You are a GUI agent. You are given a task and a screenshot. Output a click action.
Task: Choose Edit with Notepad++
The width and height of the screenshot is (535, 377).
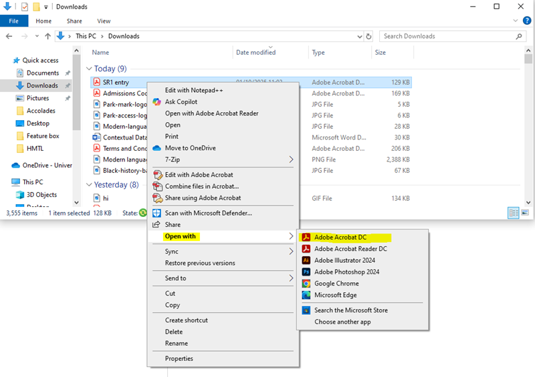[194, 90]
